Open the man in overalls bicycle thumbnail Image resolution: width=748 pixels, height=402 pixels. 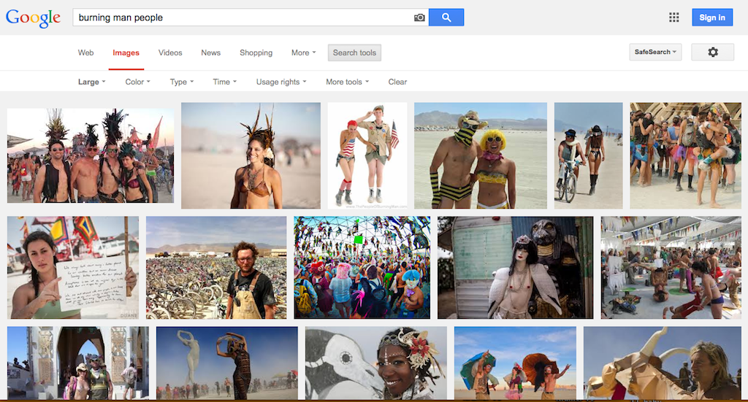216,267
